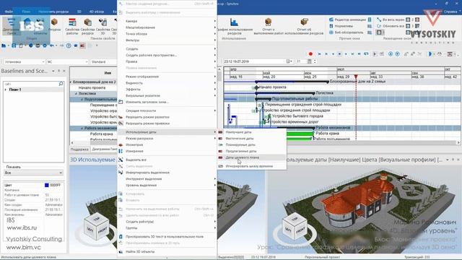Select Начало проекта row in task list

pos(92,88)
